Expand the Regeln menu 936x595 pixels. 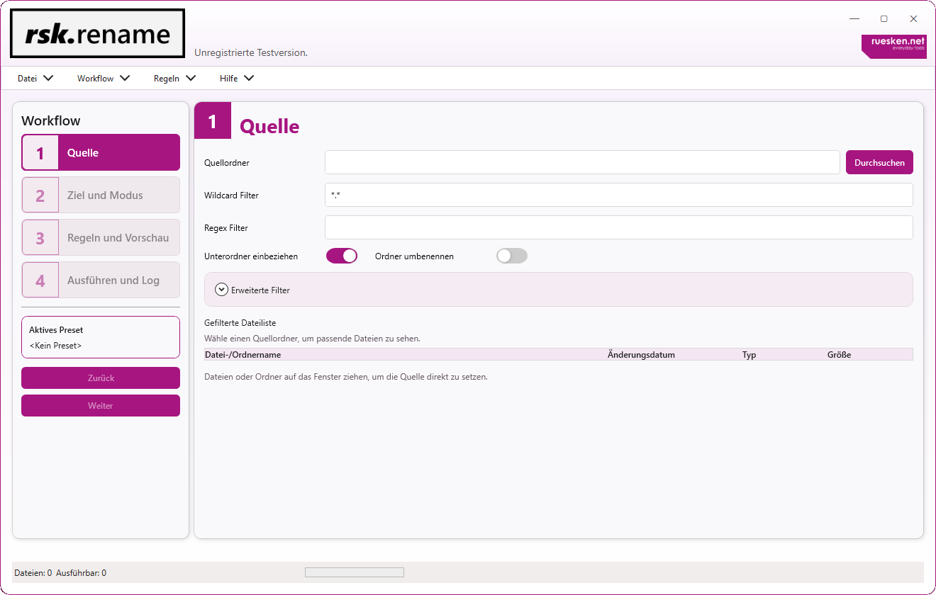[174, 79]
